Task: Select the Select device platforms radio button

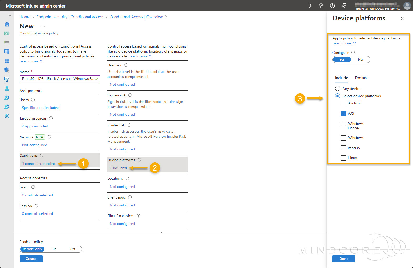Action: (x=337, y=96)
